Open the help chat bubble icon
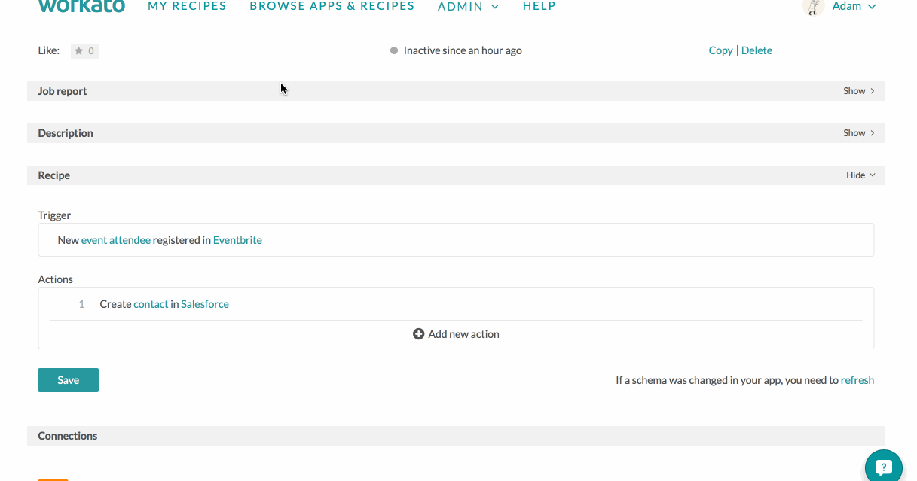 (884, 466)
